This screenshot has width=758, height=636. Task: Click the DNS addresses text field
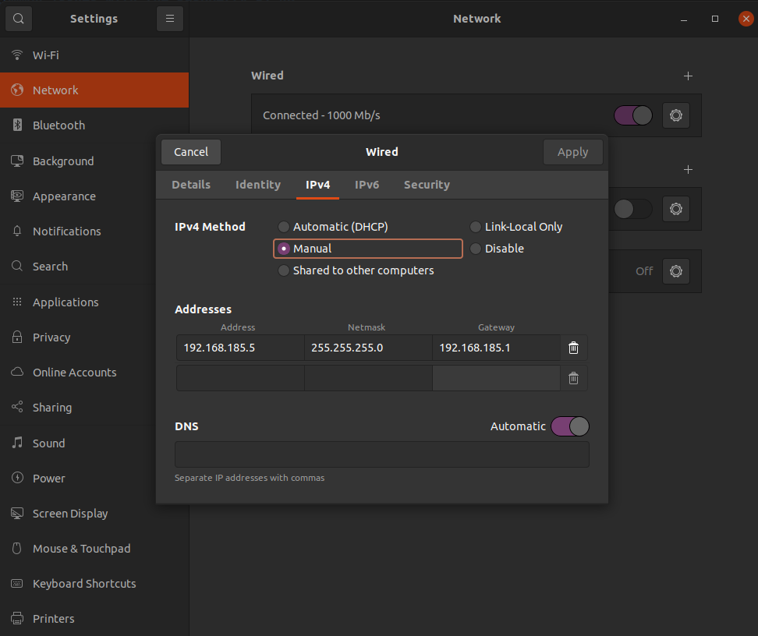click(x=381, y=454)
